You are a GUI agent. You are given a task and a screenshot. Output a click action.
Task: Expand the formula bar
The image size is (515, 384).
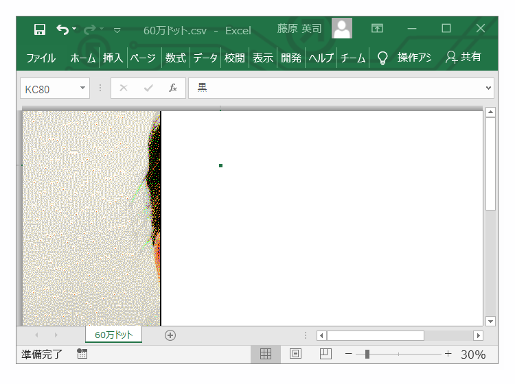pos(489,88)
